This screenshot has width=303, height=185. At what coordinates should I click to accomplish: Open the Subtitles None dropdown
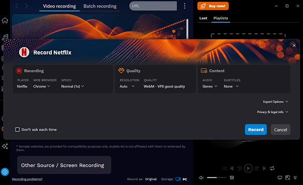coord(231,86)
